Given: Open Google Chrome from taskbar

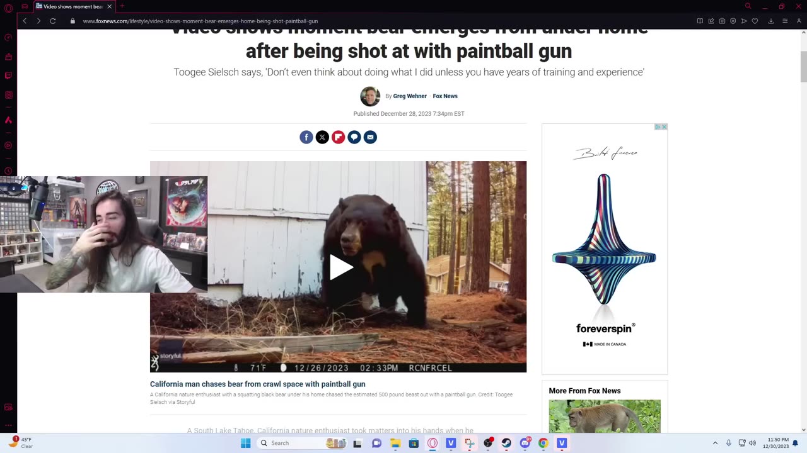Looking at the screenshot, I should tap(543, 443).
